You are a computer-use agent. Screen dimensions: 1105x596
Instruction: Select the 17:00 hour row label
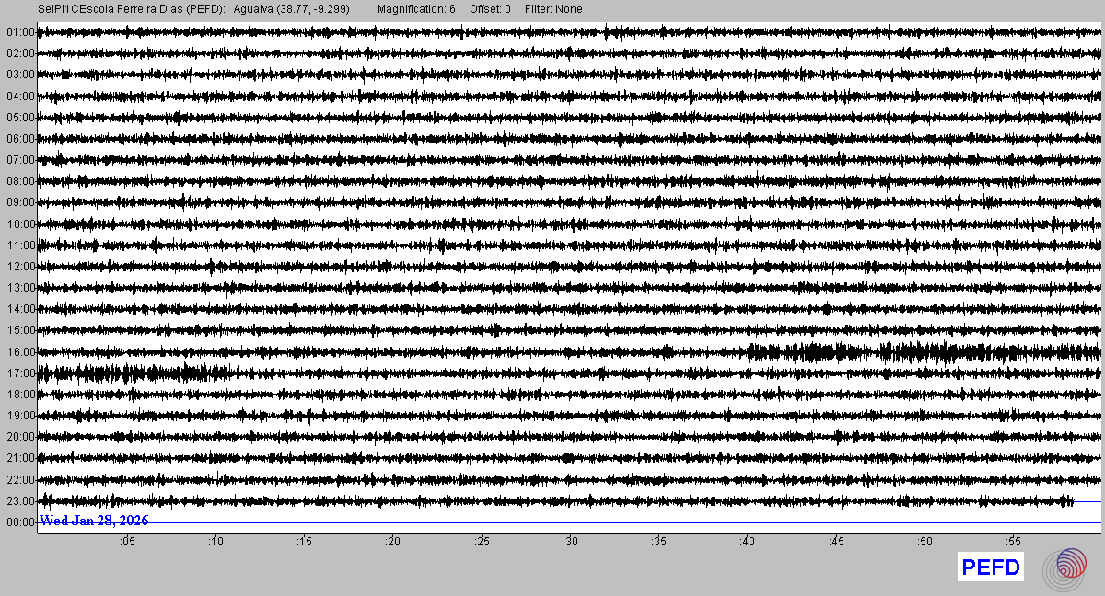(19, 373)
